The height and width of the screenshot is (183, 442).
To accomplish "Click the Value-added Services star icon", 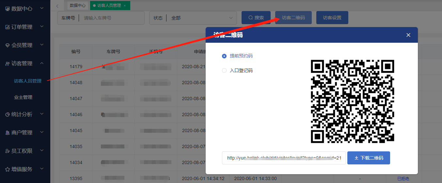I will pyautogui.click(x=8, y=169).
